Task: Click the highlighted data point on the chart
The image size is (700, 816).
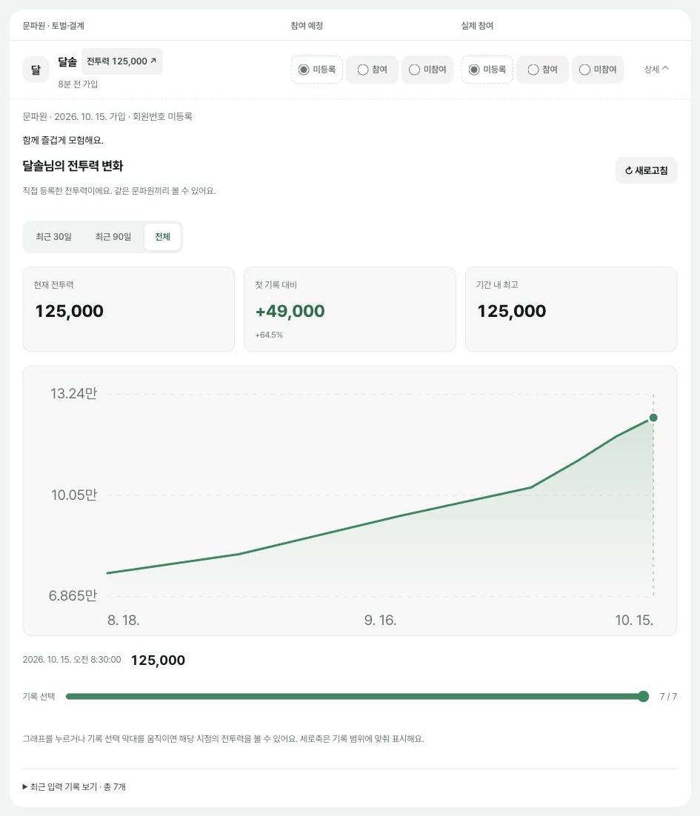Action: [x=653, y=418]
